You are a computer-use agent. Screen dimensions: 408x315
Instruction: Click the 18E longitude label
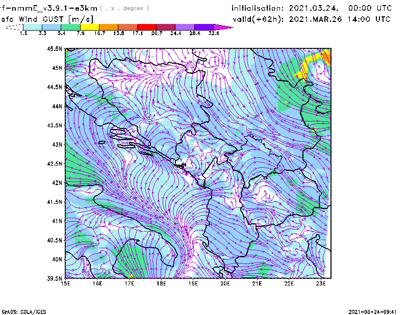161,283
